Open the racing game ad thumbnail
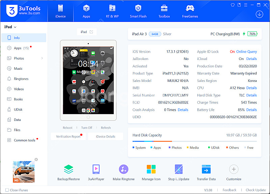This screenshot has height=194, width=270. (24, 172)
